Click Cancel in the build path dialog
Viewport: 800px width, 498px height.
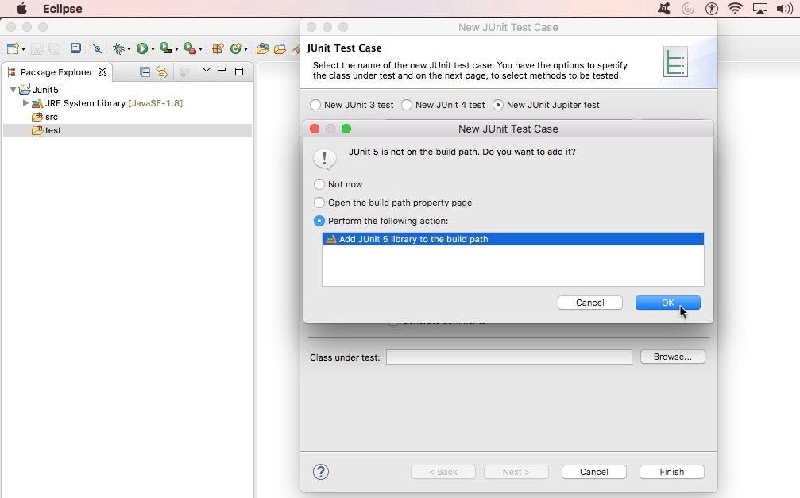click(x=589, y=303)
